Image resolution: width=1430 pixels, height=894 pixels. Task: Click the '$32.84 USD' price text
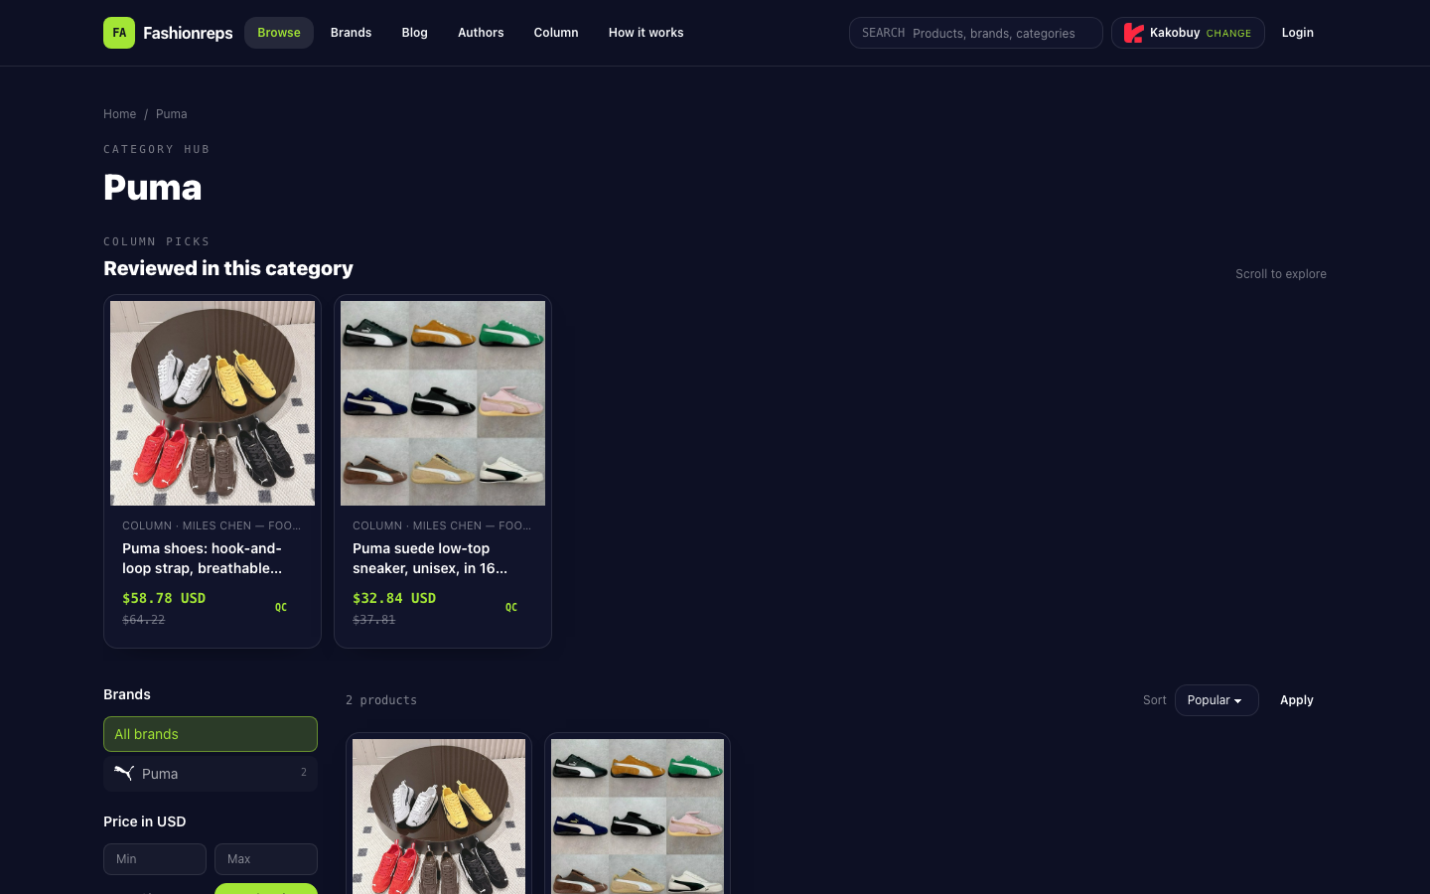click(394, 598)
